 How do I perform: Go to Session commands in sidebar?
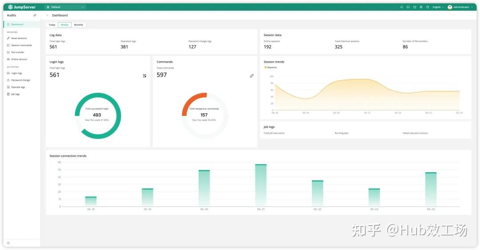21,45
